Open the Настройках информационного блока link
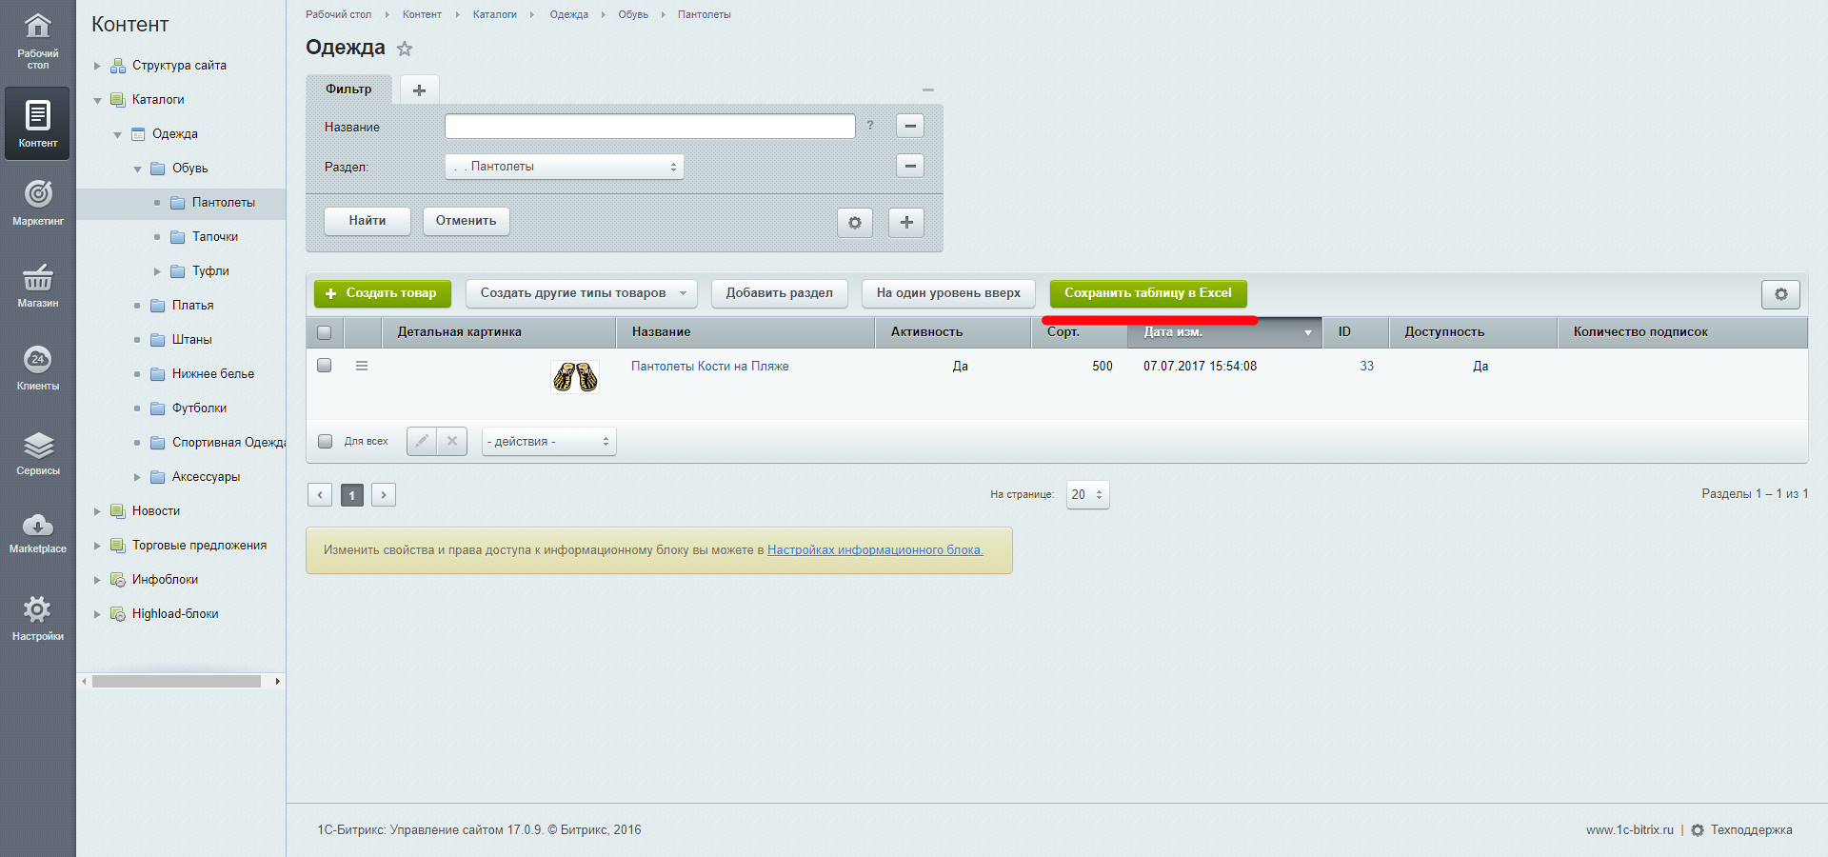 (875, 550)
